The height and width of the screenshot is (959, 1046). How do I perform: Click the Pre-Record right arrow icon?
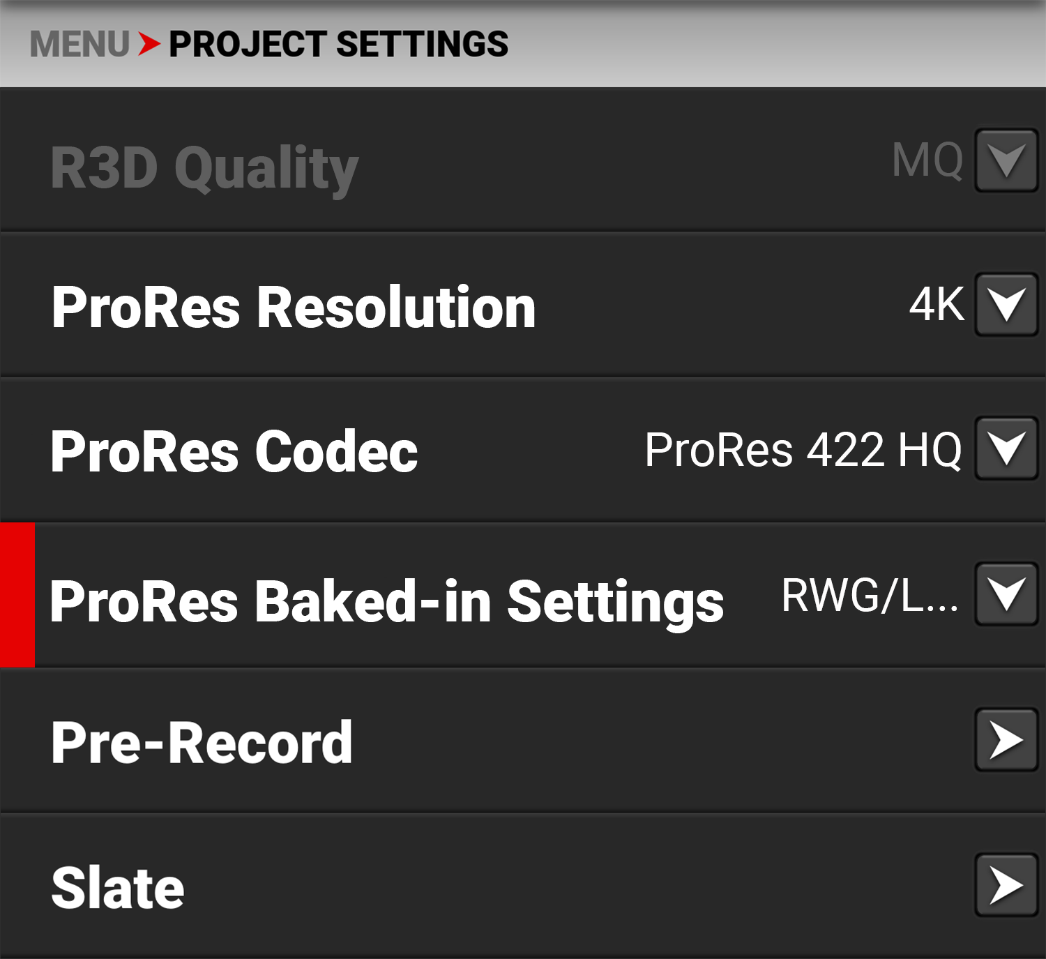click(1006, 740)
